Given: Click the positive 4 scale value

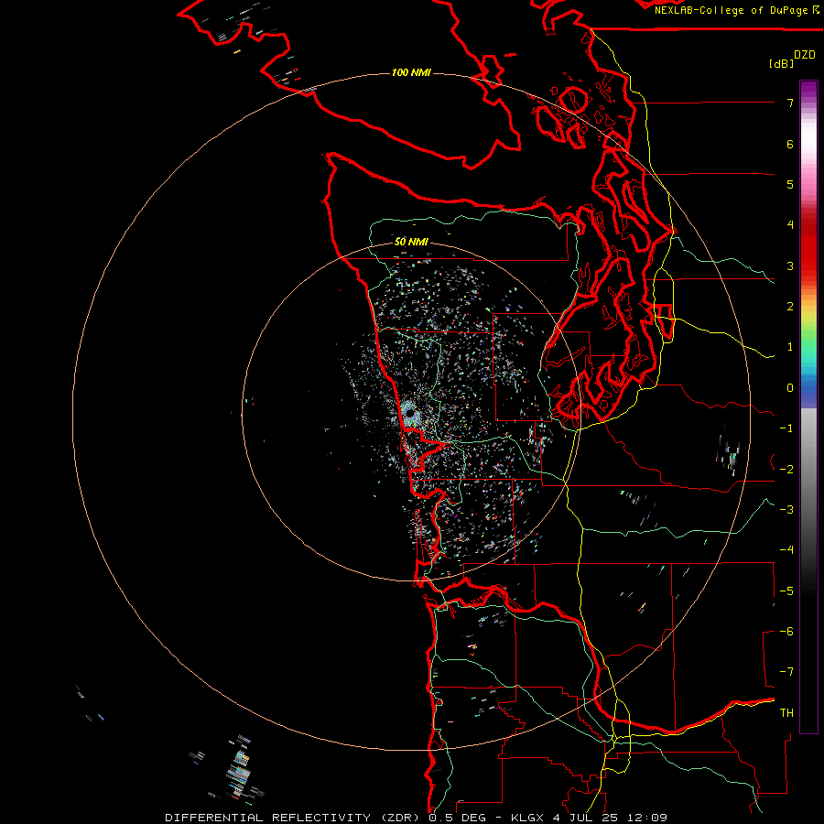Looking at the screenshot, I should tap(790, 225).
